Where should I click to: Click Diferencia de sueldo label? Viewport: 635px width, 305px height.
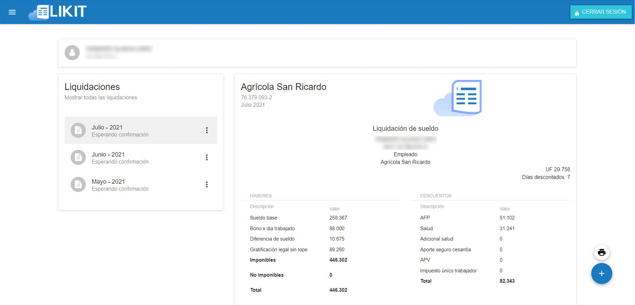pyautogui.click(x=272, y=239)
